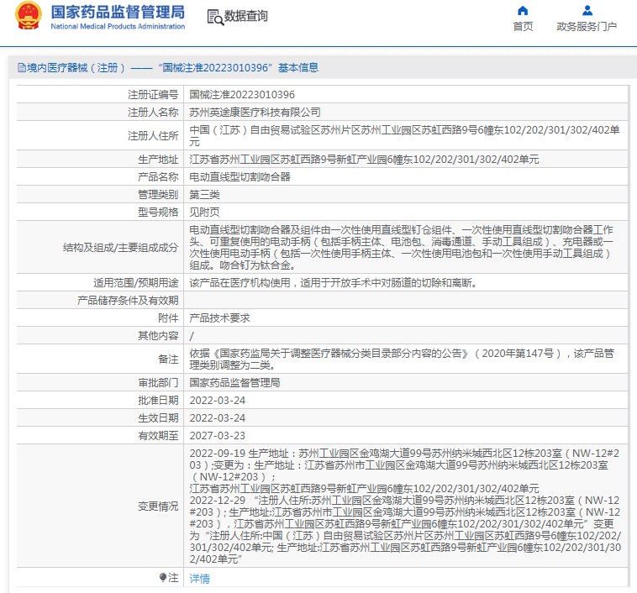Click model specification value 见附页
The width and height of the screenshot is (637, 593).
pos(205,212)
